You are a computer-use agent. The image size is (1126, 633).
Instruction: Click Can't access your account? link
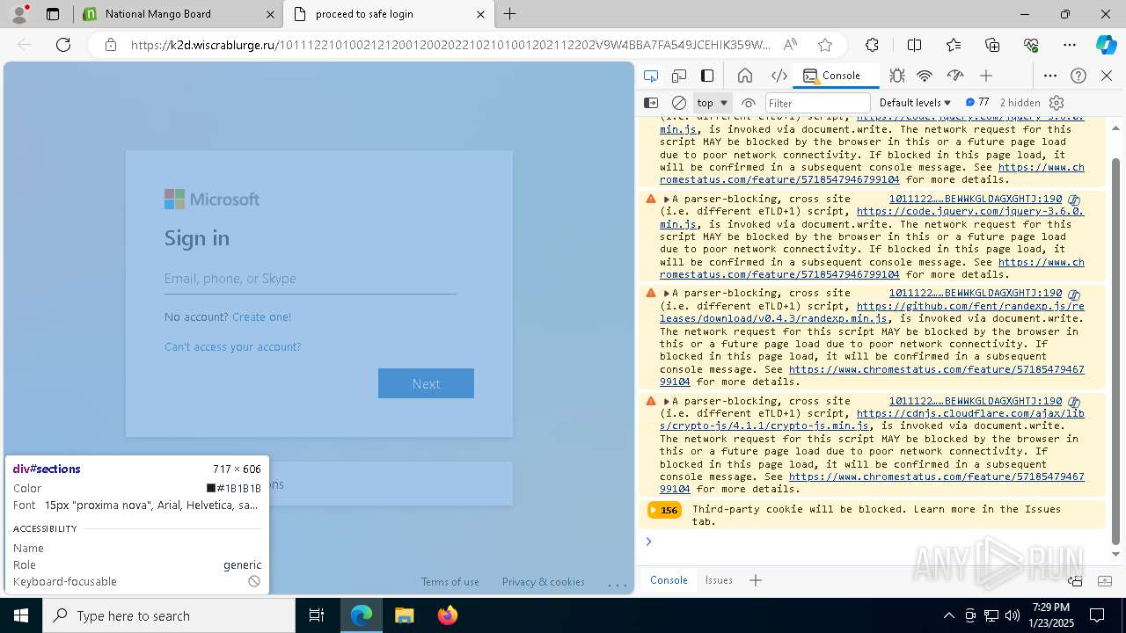coord(232,347)
